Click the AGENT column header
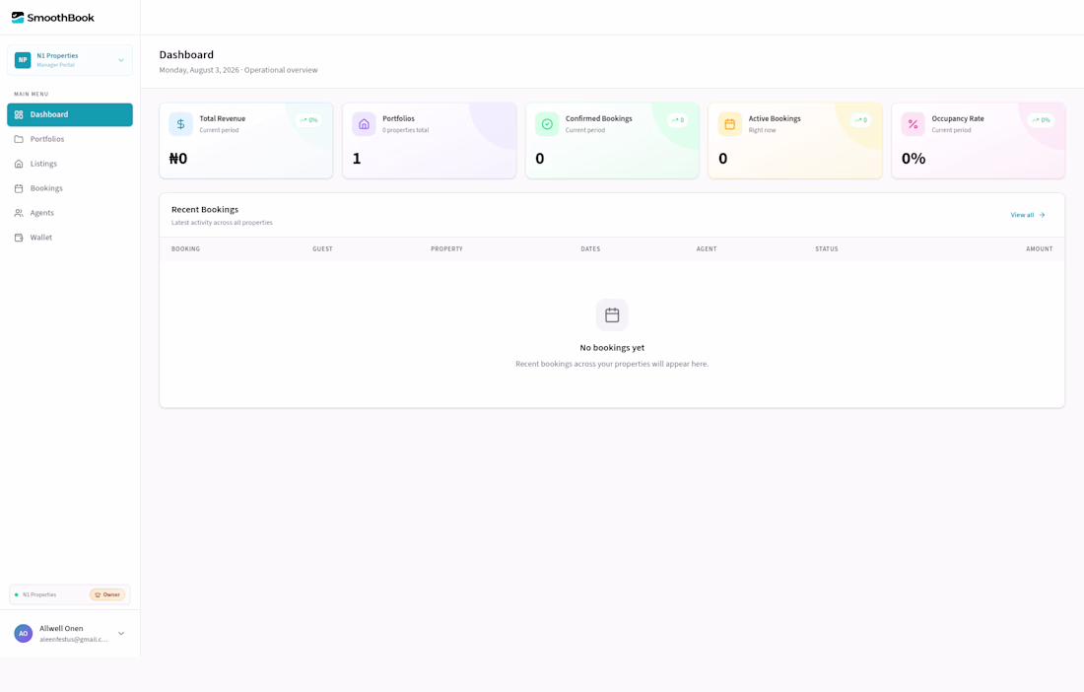Screen dimensions: 1084x692 point(707,248)
